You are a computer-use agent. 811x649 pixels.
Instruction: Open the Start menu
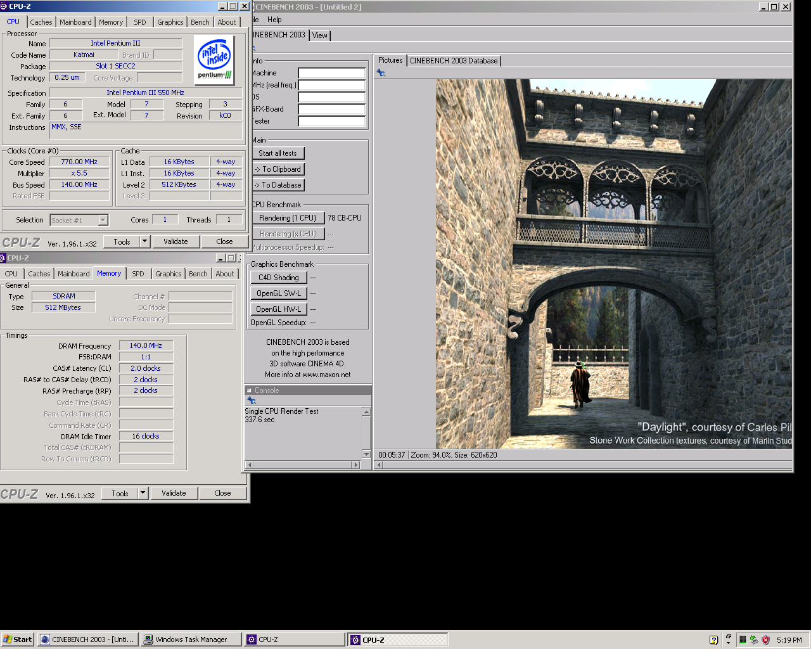pyautogui.click(x=18, y=639)
